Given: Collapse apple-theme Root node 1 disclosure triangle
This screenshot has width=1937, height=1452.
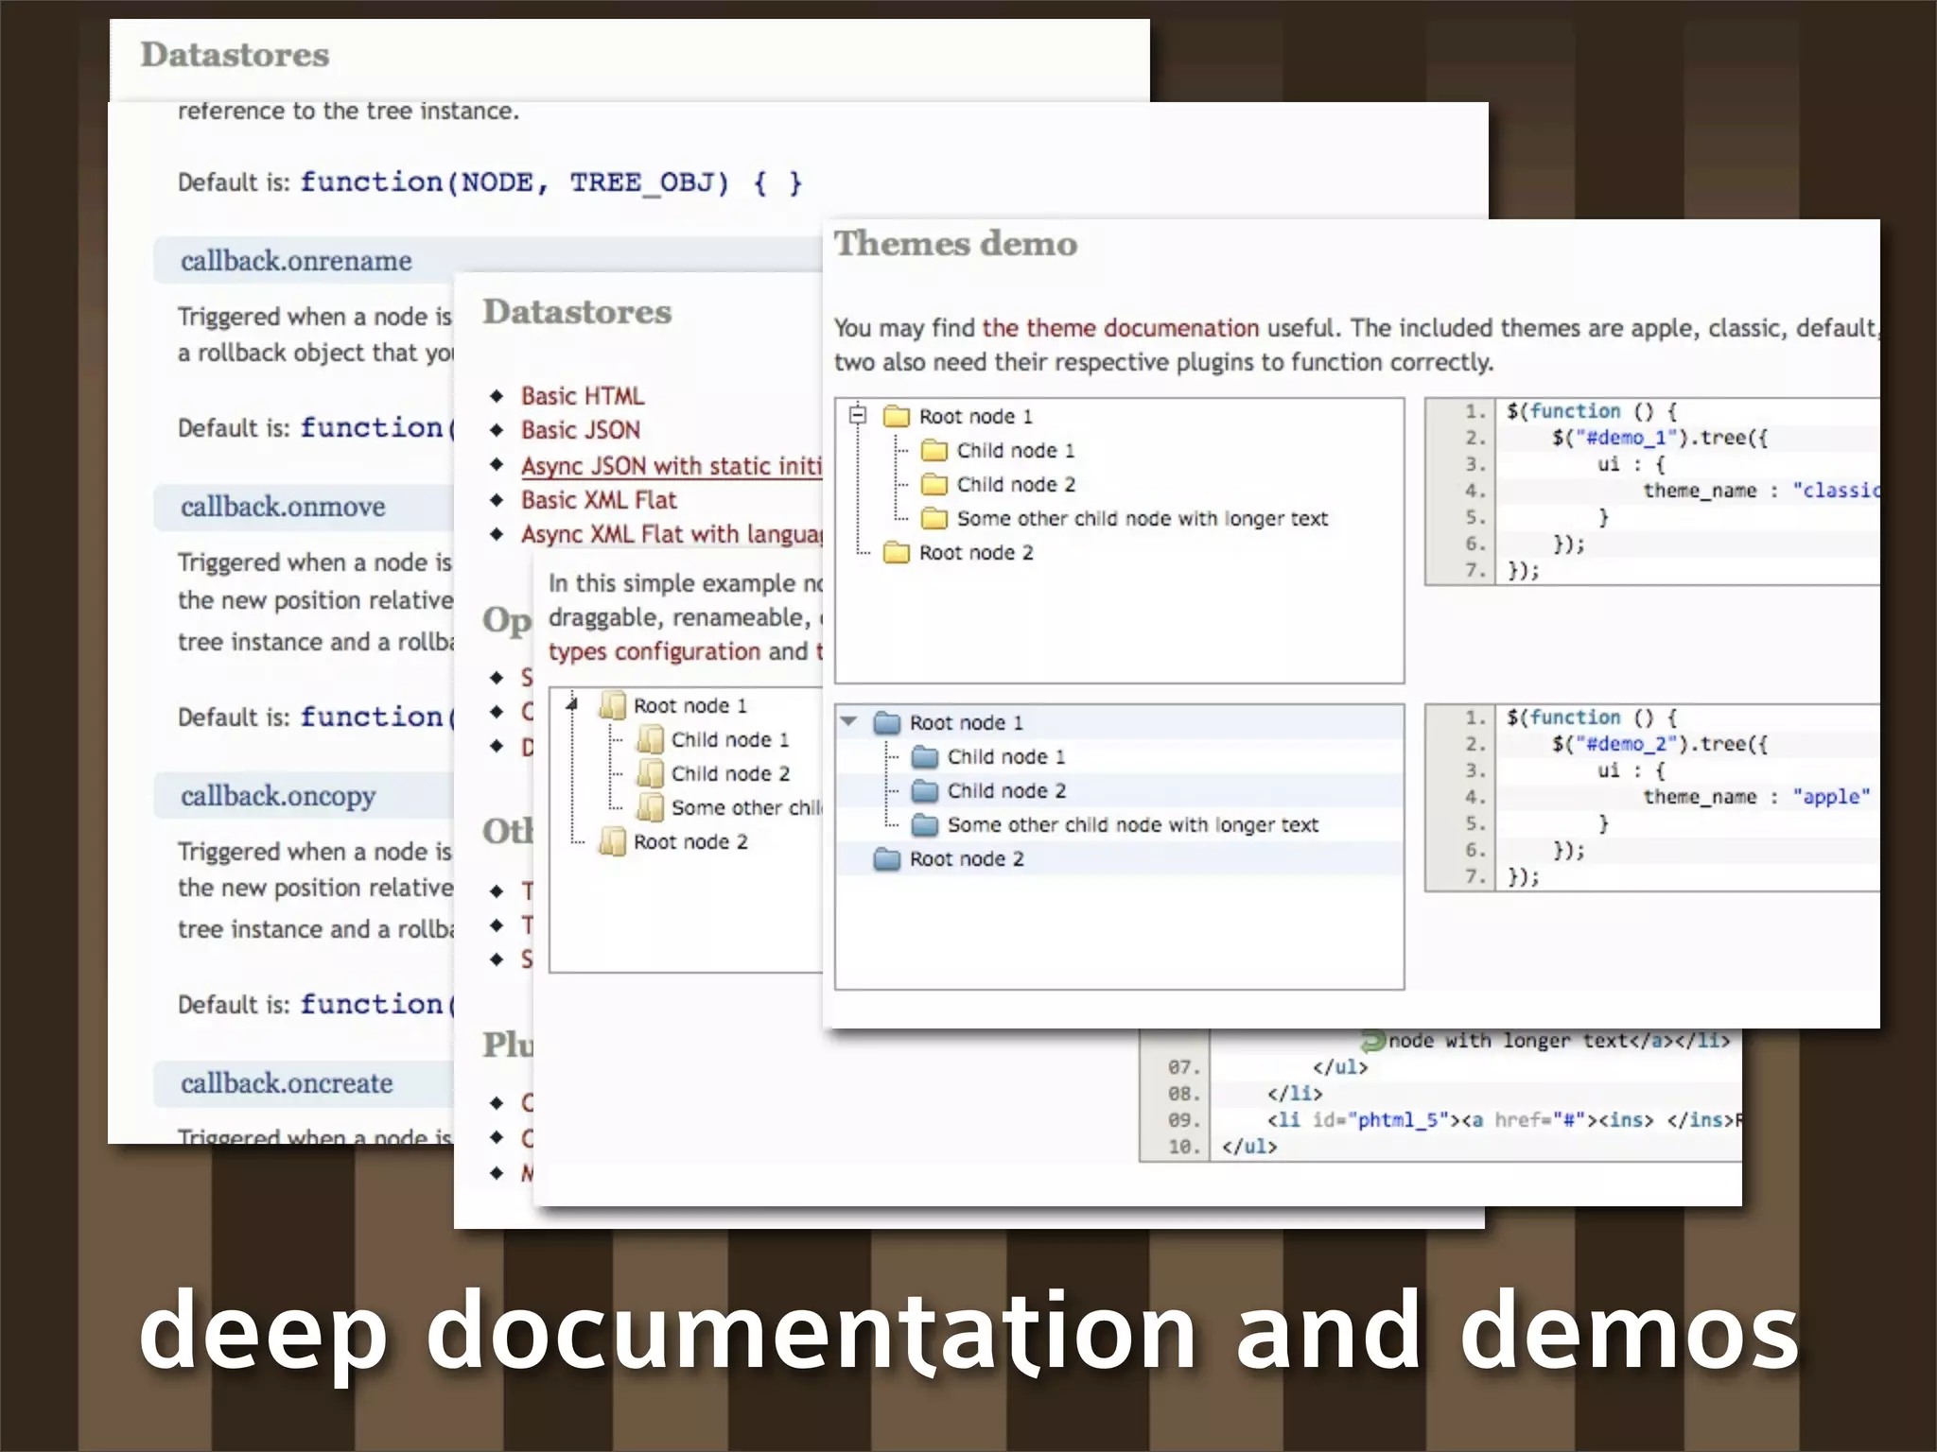Looking at the screenshot, I should coord(849,722).
